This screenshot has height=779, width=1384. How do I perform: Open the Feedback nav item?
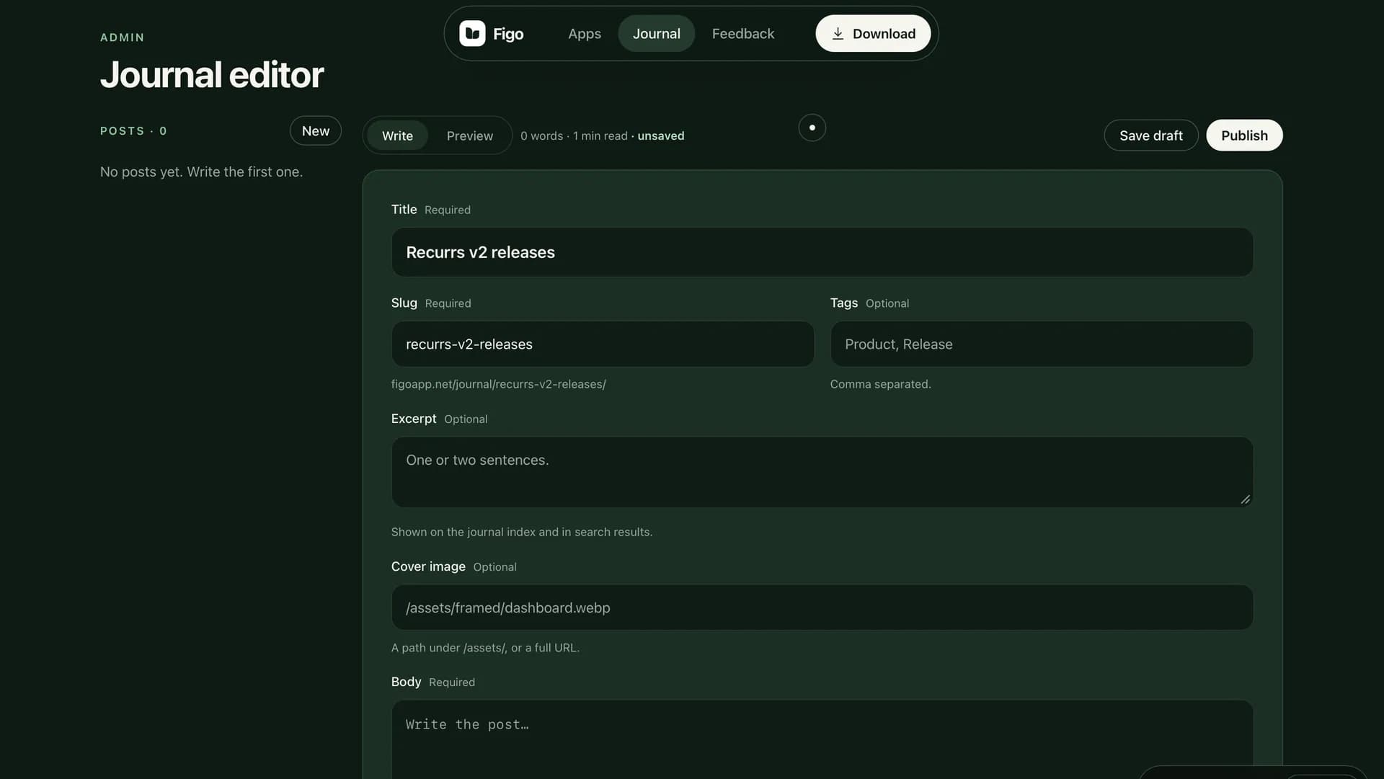click(x=742, y=34)
